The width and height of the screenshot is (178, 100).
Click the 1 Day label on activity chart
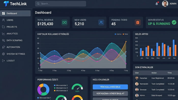[x=40, y=71]
